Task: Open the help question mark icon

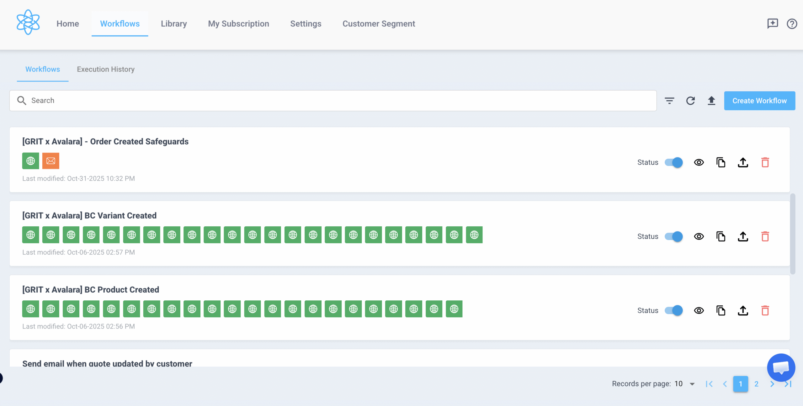Action: point(792,24)
